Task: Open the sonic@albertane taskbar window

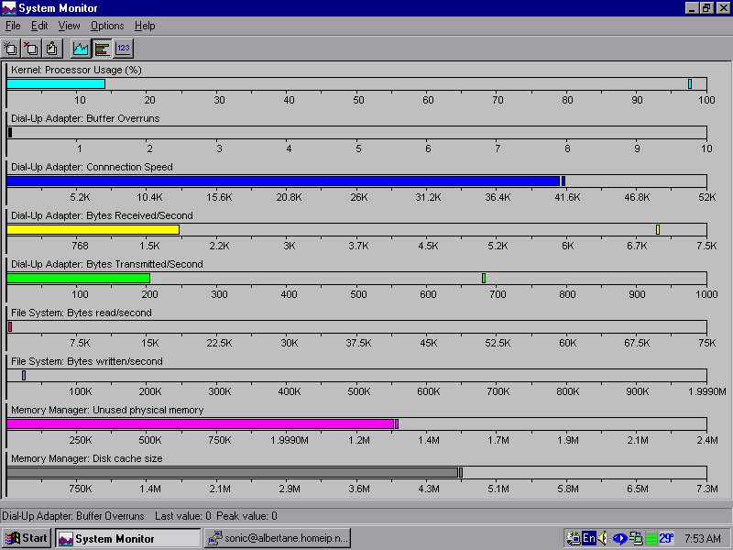Action: pyautogui.click(x=278, y=538)
